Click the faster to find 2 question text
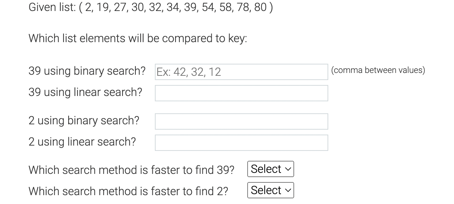This screenshot has height=204, width=454. (x=128, y=191)
